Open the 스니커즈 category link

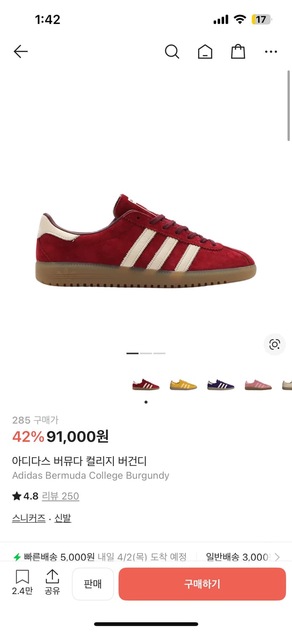pos(29,518)
